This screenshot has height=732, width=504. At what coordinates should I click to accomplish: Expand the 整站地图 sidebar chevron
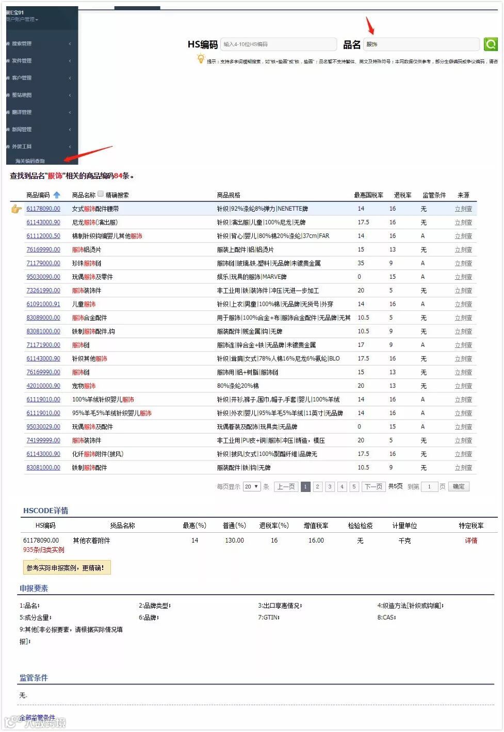pos(70,95)
